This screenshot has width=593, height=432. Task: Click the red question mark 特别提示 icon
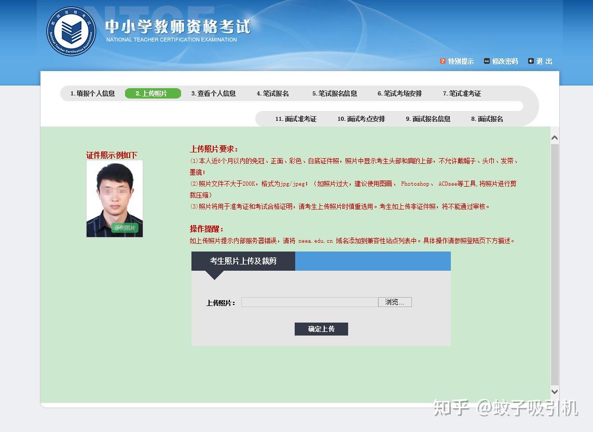[442, 61]
